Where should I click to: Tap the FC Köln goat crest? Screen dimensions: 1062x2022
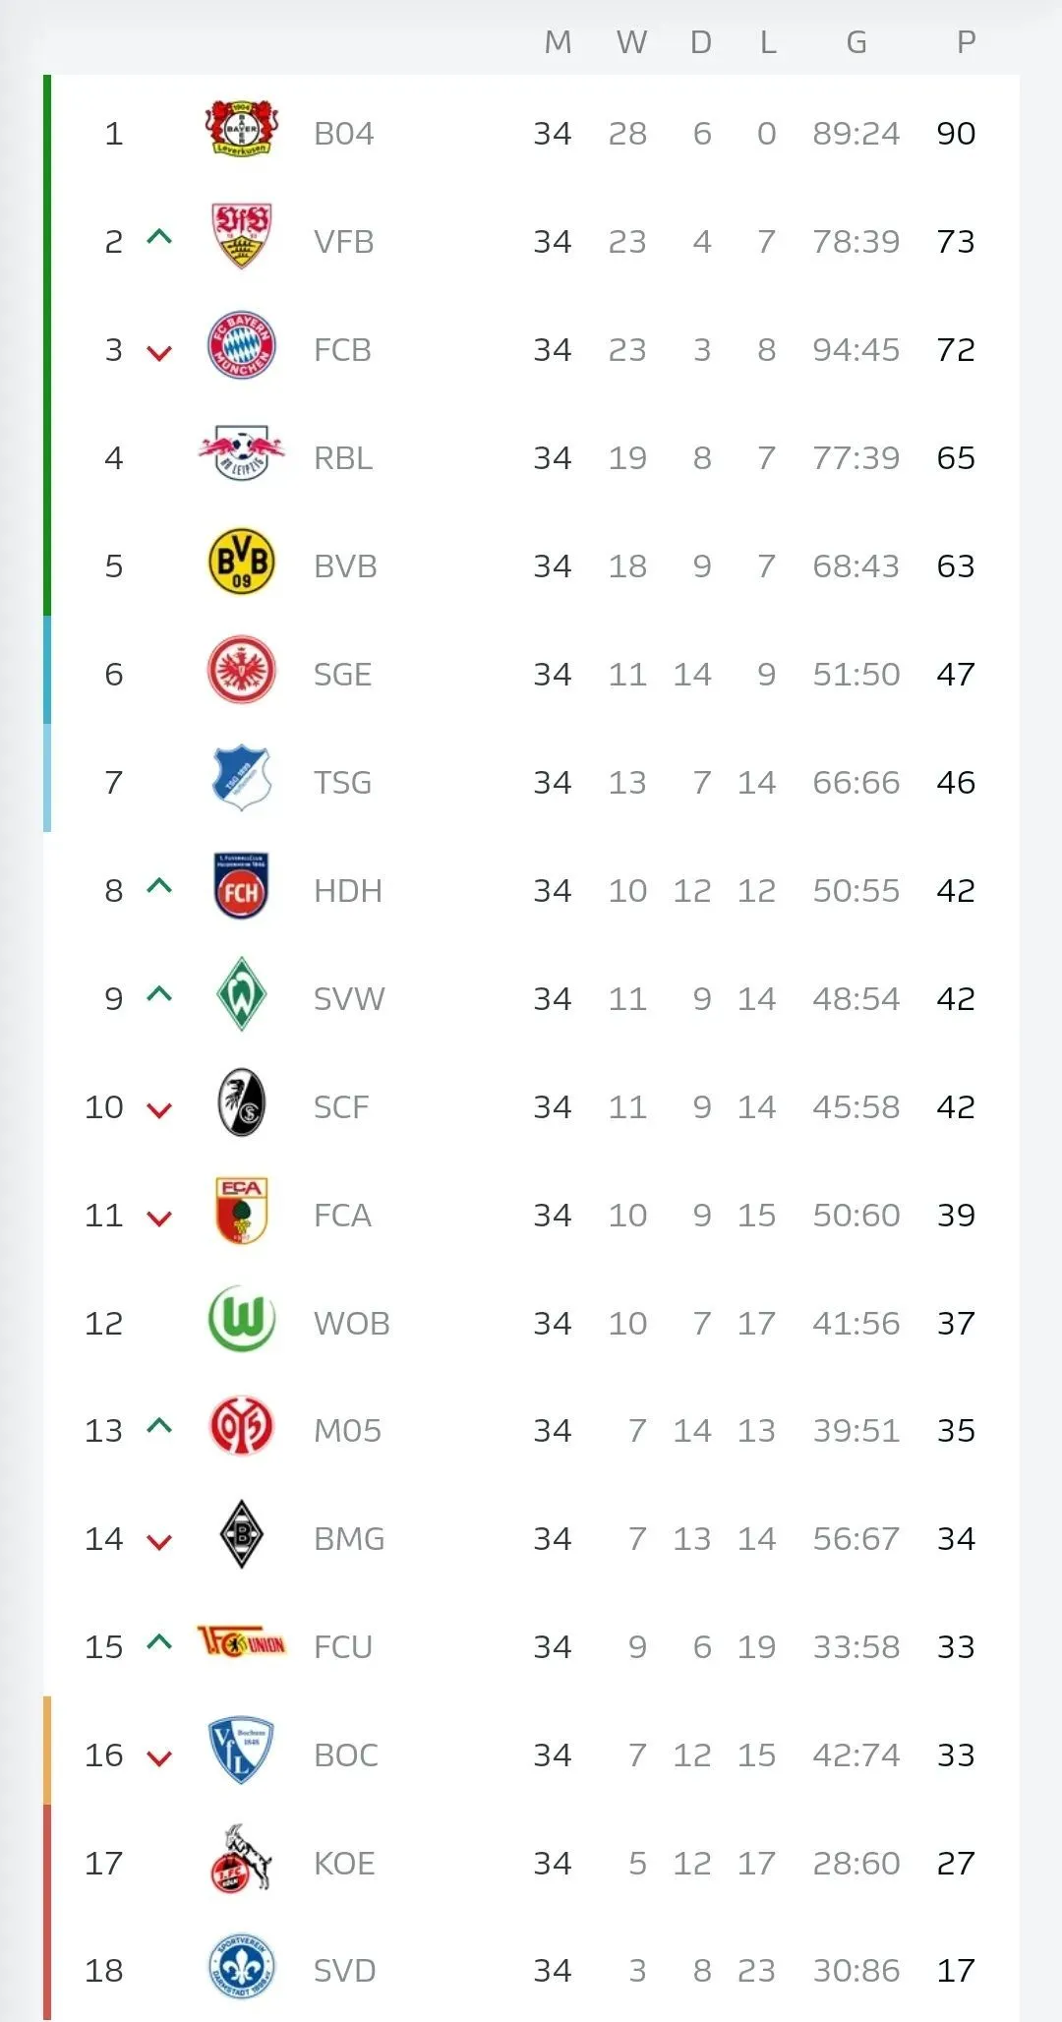coord(241,1858)
